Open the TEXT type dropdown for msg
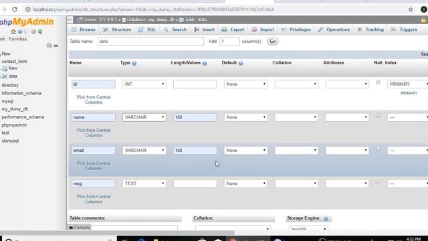Viewport: 428px width, 241px height. 144,183
